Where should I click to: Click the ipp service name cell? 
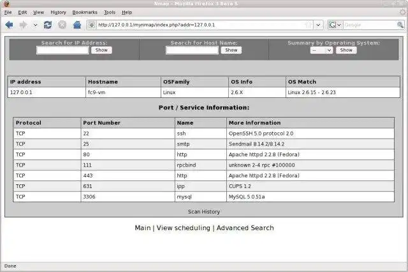tap(200, 186)
